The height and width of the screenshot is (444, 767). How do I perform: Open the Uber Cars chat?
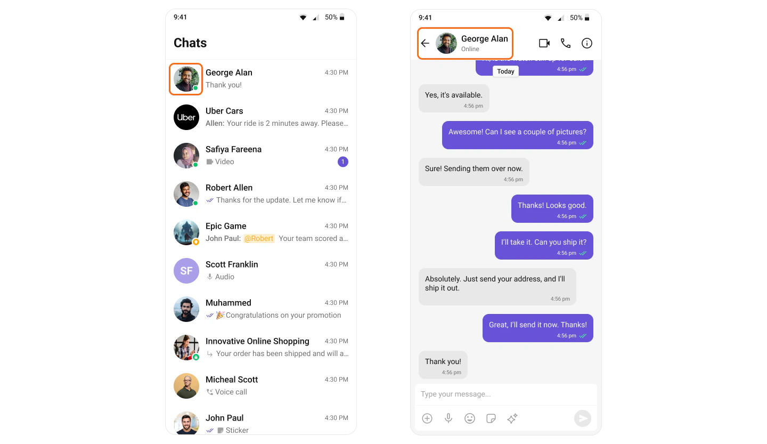(261, 117)
